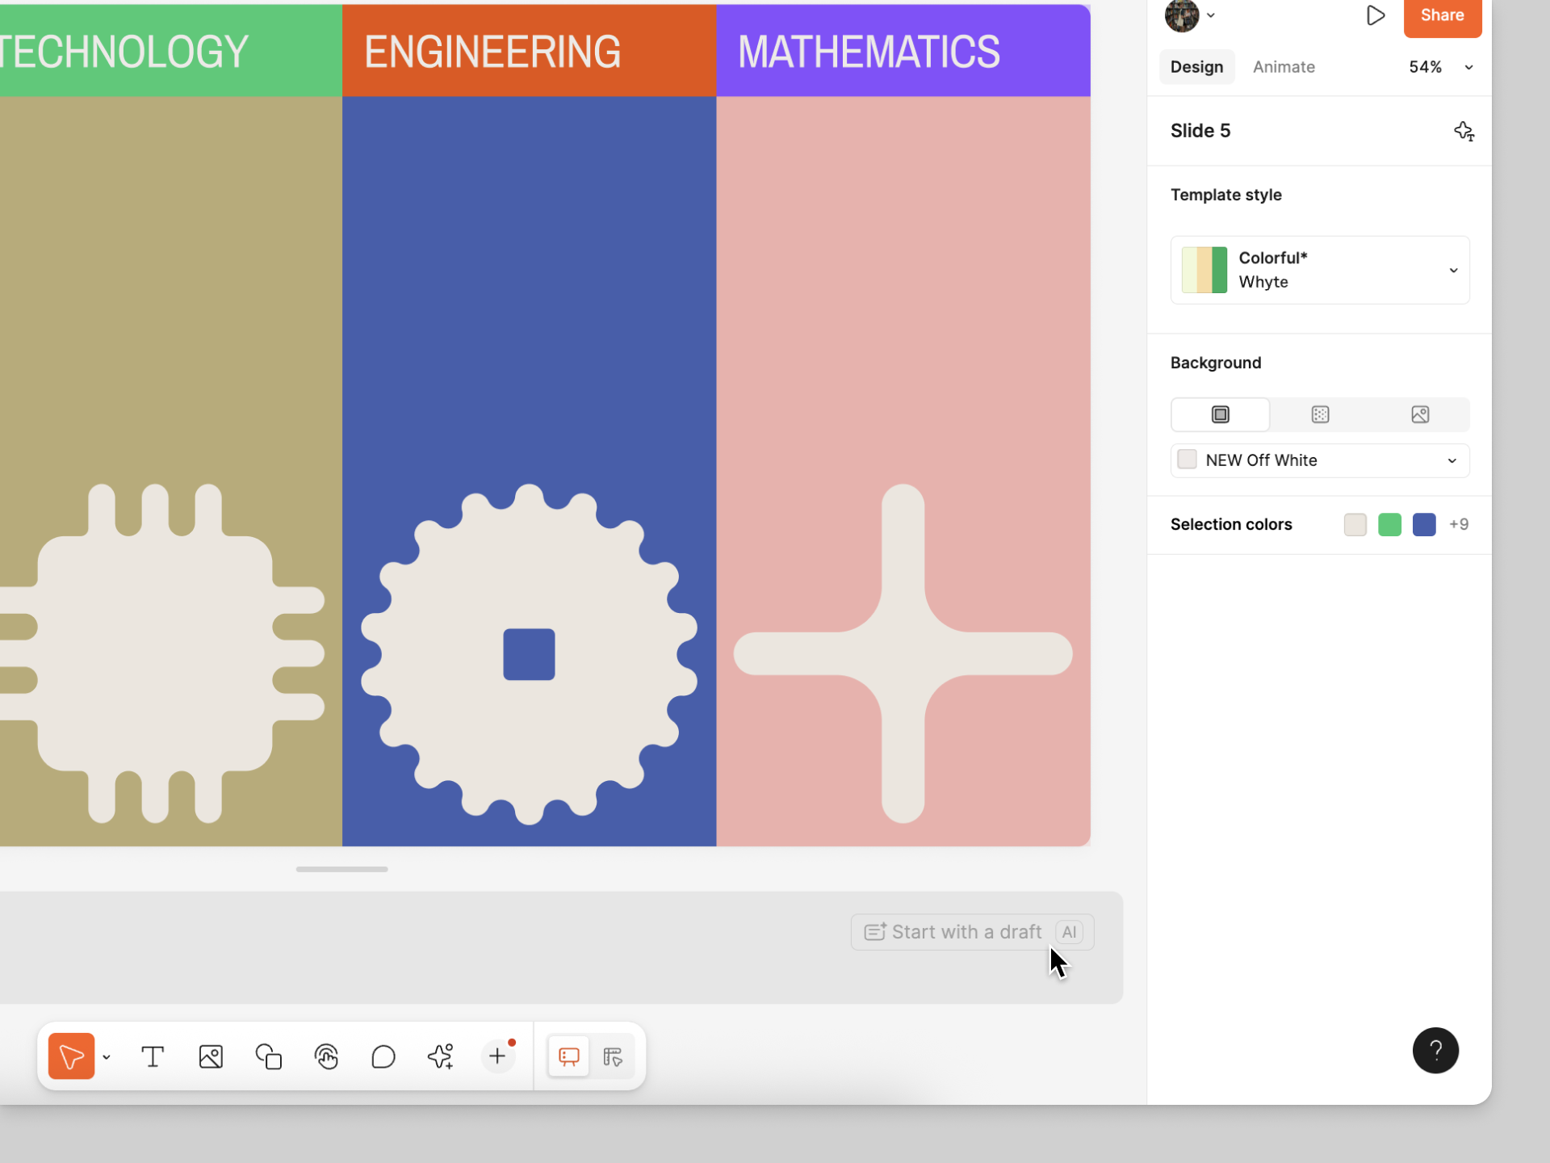Viewport: 1550px width, 1163px height.
Task: Open the 54% zoom level dropdown
Action: 1440,67
